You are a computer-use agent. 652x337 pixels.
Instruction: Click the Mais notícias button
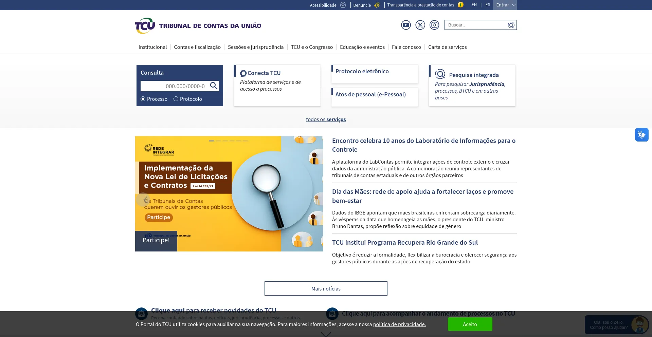tap(326, 288)
